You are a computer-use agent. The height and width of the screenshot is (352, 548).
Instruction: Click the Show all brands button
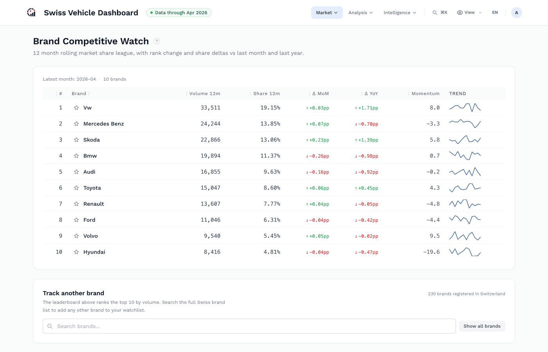pos(482,326)
